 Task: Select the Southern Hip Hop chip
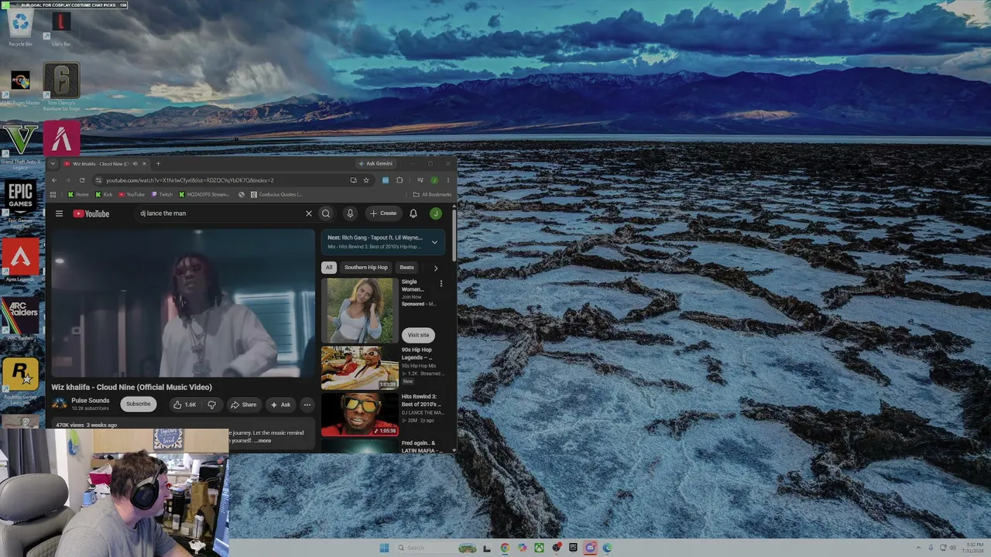click(x=366, y=268)
